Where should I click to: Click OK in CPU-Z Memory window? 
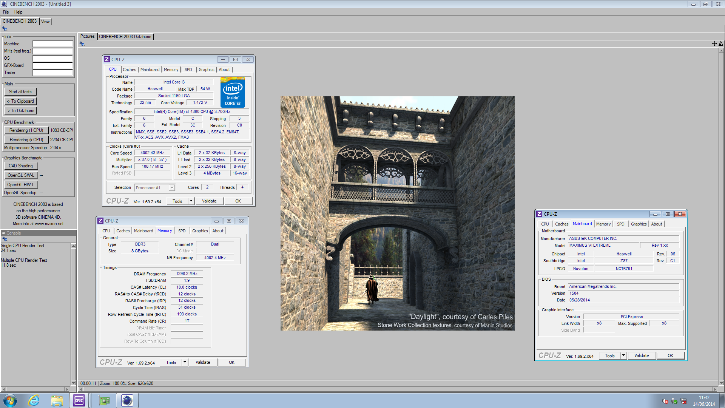[x=231, y=362]
